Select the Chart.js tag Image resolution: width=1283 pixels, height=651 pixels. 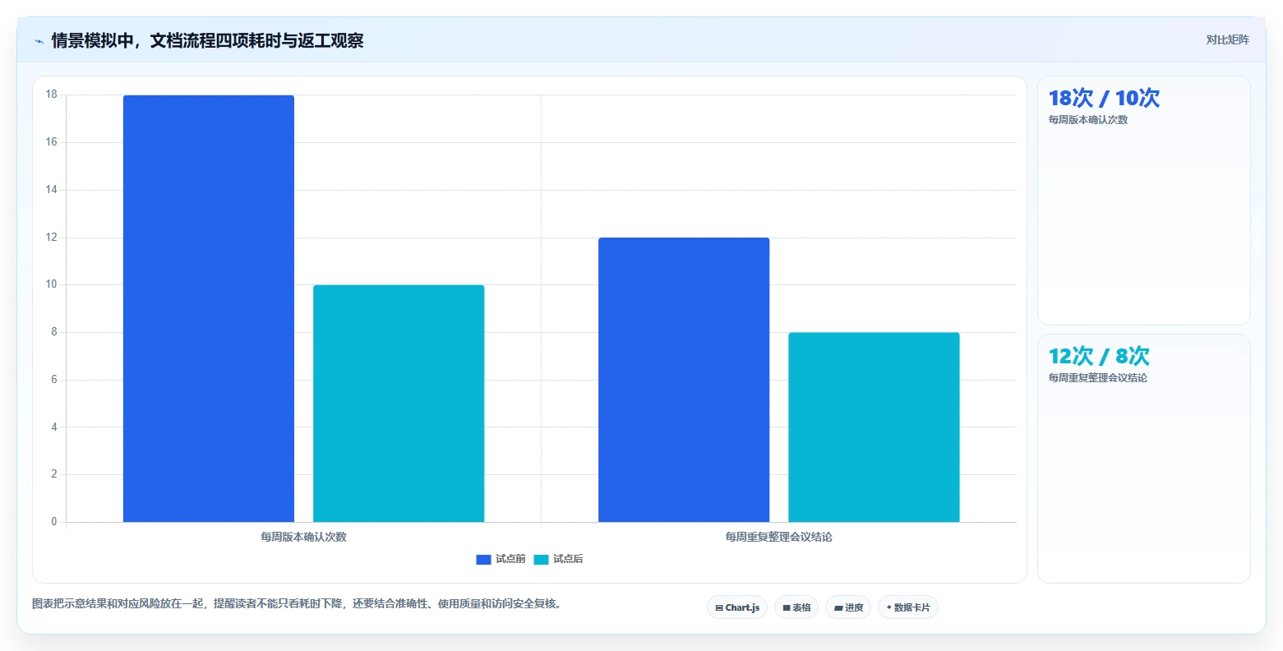click(737, 607)
